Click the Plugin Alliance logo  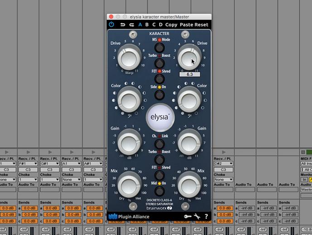click(129, 216)
